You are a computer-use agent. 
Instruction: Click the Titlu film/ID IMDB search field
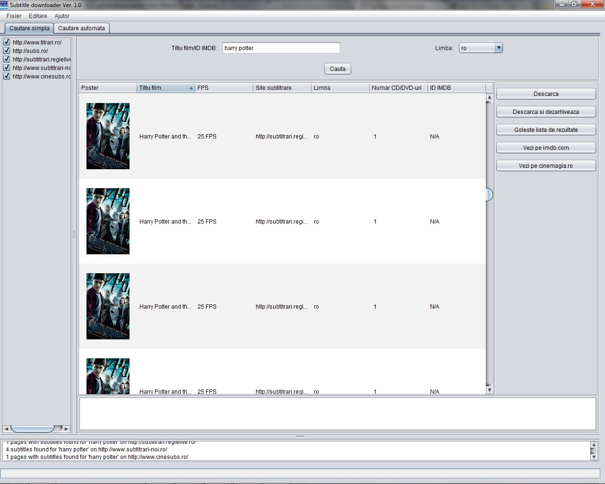point(281,48)
